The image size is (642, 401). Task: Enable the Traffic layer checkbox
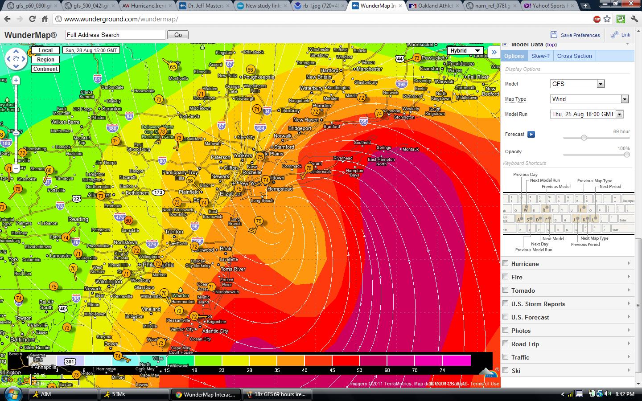coord(505,357)
